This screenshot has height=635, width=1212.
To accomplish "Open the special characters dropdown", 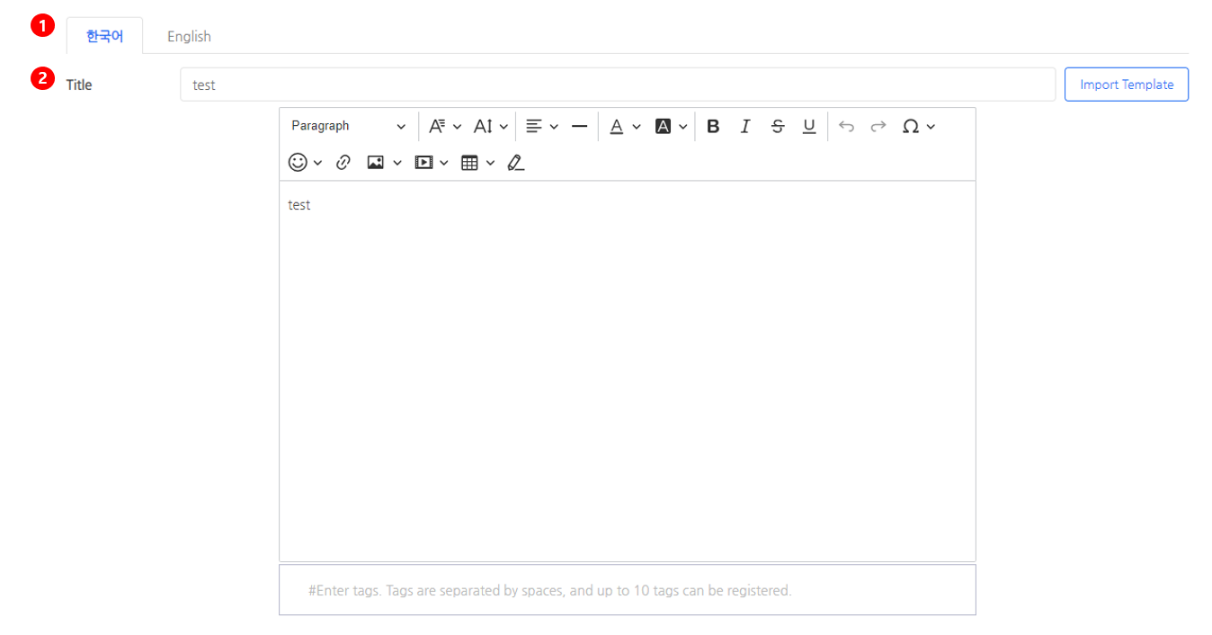I will tap(919, 127).
